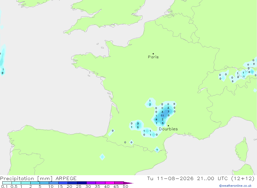This screenshot has height=188, width=257.
Task: Pick the 0.5–1 mm legend swatch
Action: 16,183
